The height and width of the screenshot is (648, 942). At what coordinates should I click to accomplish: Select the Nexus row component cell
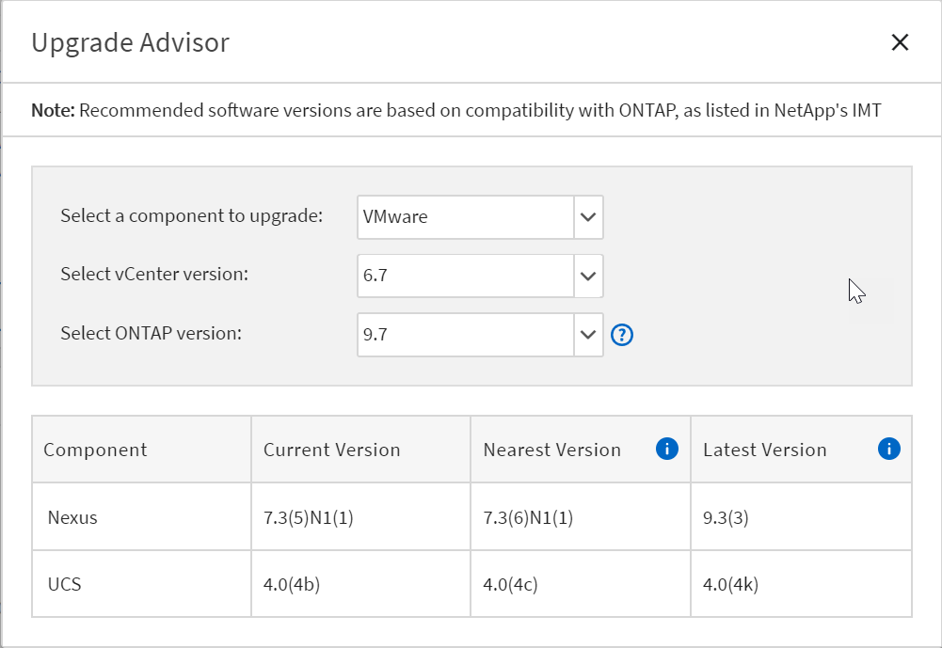72,517
